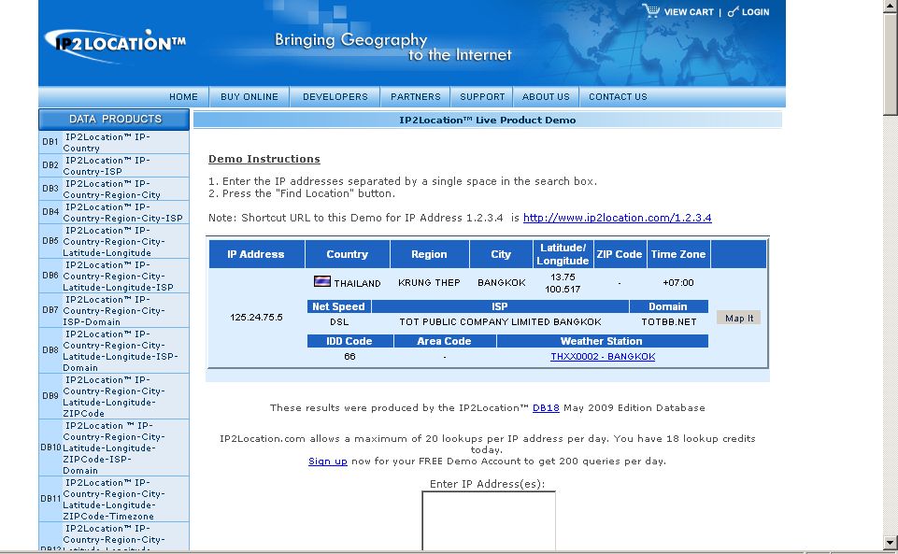Click the Sign up link
Viewport: 898px width, 554px height.
click(x=328, y=462)
